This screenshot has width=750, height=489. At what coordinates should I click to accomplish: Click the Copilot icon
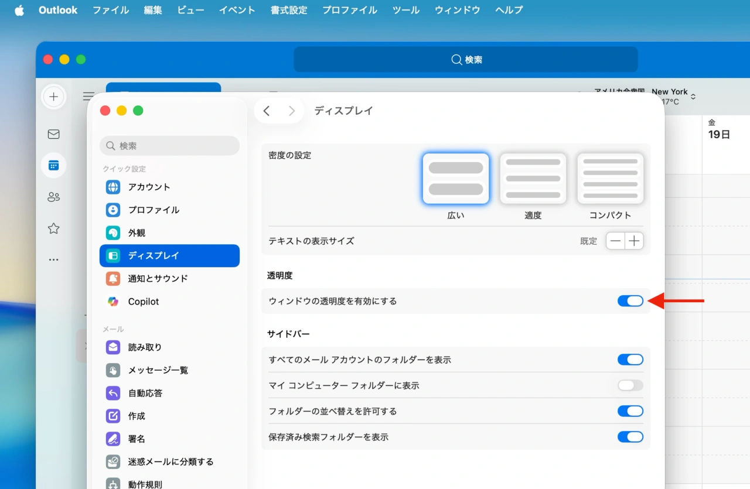(113, 302)
